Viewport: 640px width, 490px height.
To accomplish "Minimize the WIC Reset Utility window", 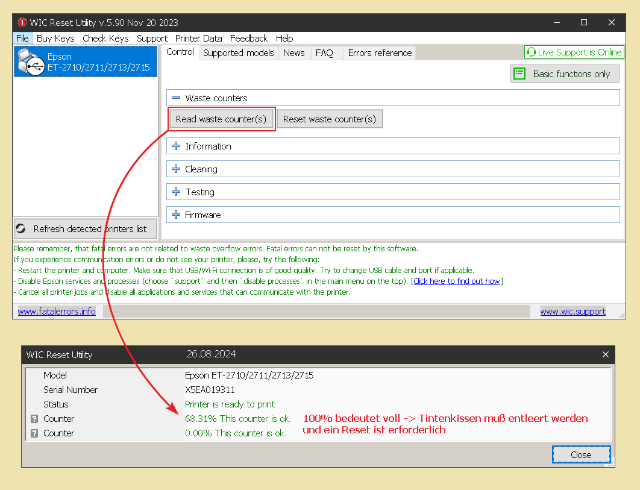I will pyautogui.click(x=557, y=22).
